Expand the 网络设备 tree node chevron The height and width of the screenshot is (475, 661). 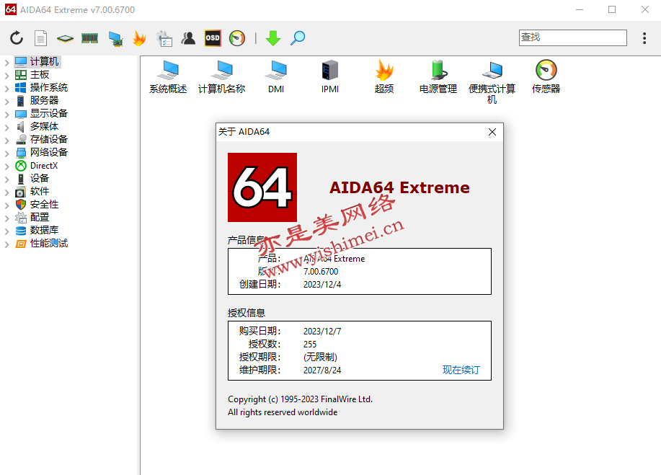pyautogui.click(x=6, y=154)
